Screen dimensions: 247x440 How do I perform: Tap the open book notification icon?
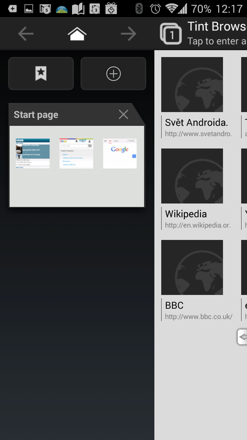coord(78,9)
